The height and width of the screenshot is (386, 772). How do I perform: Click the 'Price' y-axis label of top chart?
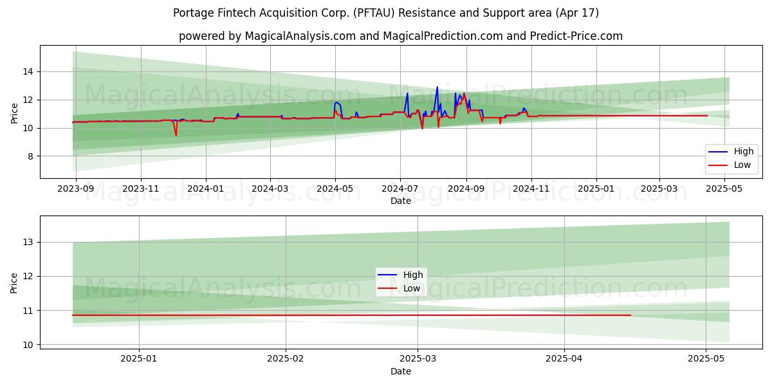tap(14, 111)
